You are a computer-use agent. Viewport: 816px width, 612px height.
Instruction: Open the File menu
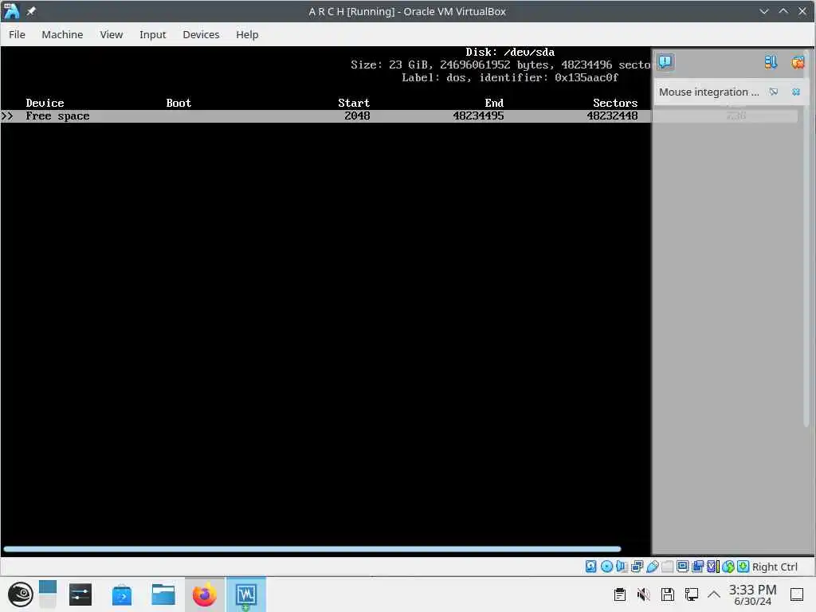(x=17, y=34)
